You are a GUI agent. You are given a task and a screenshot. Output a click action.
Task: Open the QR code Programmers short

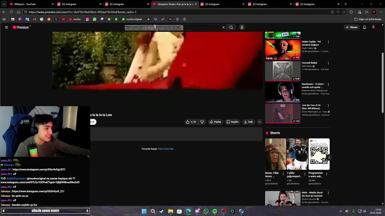tap(319, 154)
